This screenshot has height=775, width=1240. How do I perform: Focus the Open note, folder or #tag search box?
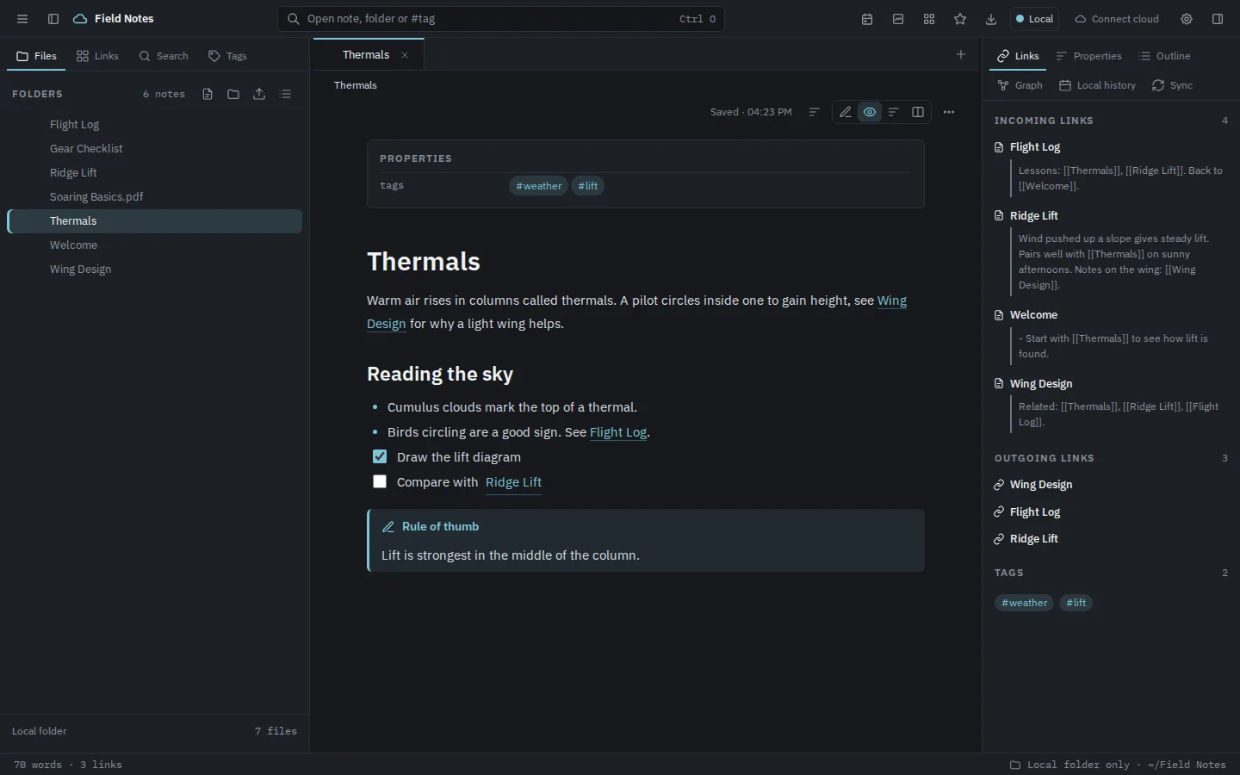click(501, 19)
